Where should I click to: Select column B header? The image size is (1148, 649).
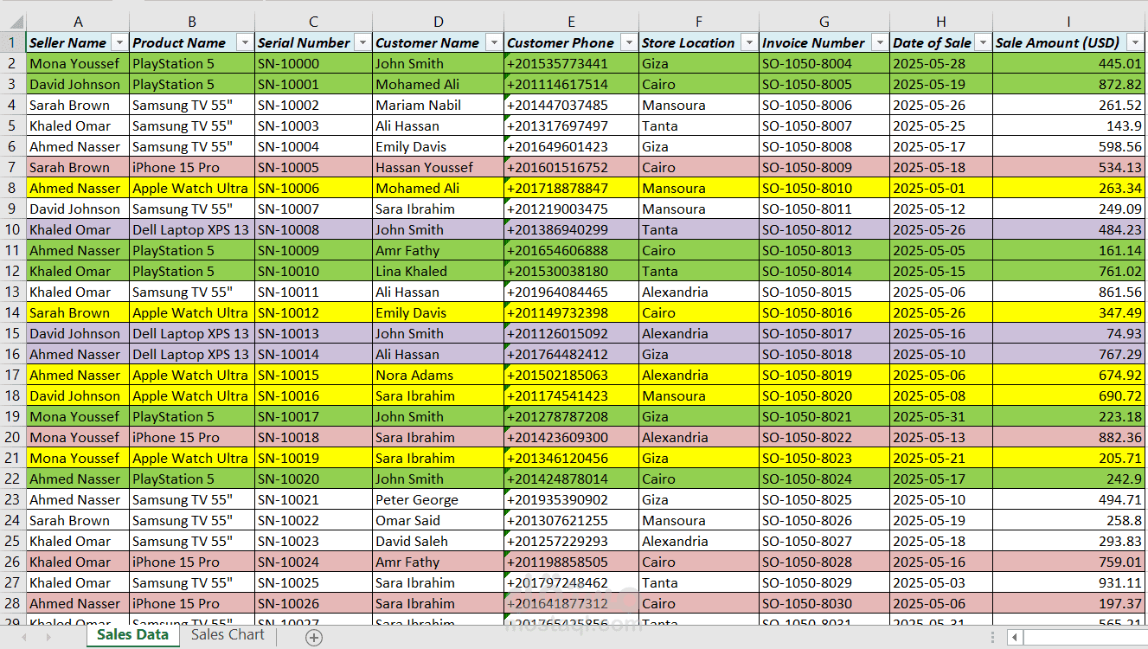[x=192, y=22]
